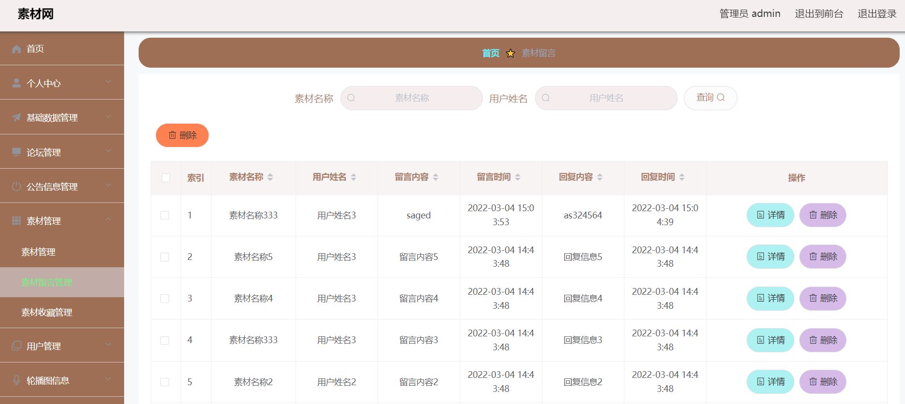The width and height of the screenshot is (905, 404).
Task: Select the header checkbox to check all rows
Action: point(166,178)
